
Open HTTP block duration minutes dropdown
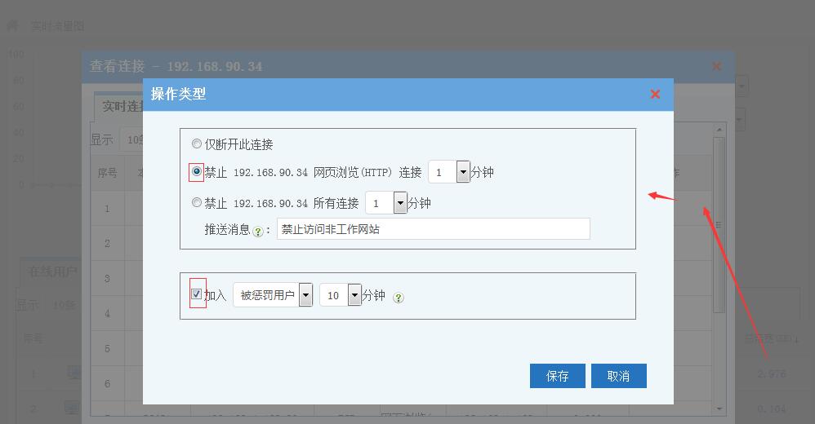tap(463, 172)
